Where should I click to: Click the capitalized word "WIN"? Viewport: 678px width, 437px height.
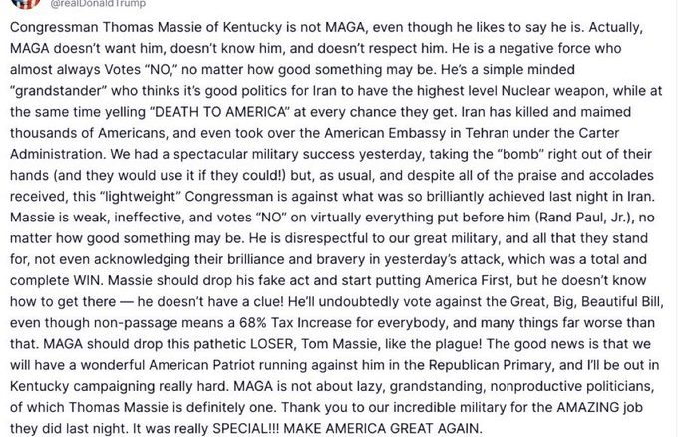pyautogui.click(x=88, y=281)
